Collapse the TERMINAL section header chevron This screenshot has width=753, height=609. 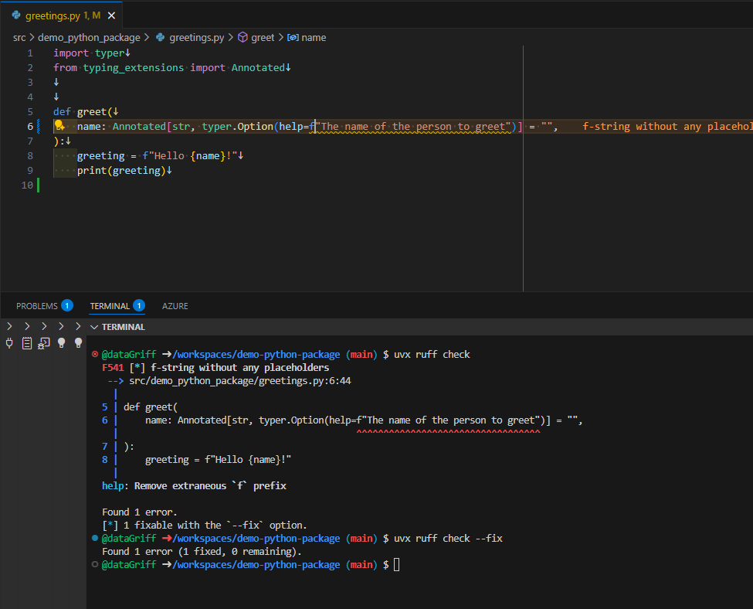click(94, 328)
